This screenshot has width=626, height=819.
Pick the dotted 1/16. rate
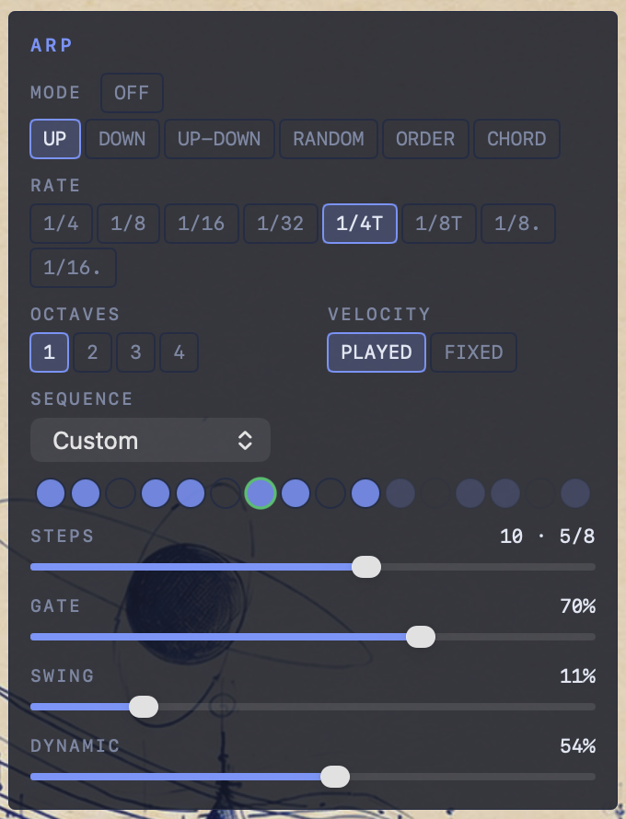(73, 268)
